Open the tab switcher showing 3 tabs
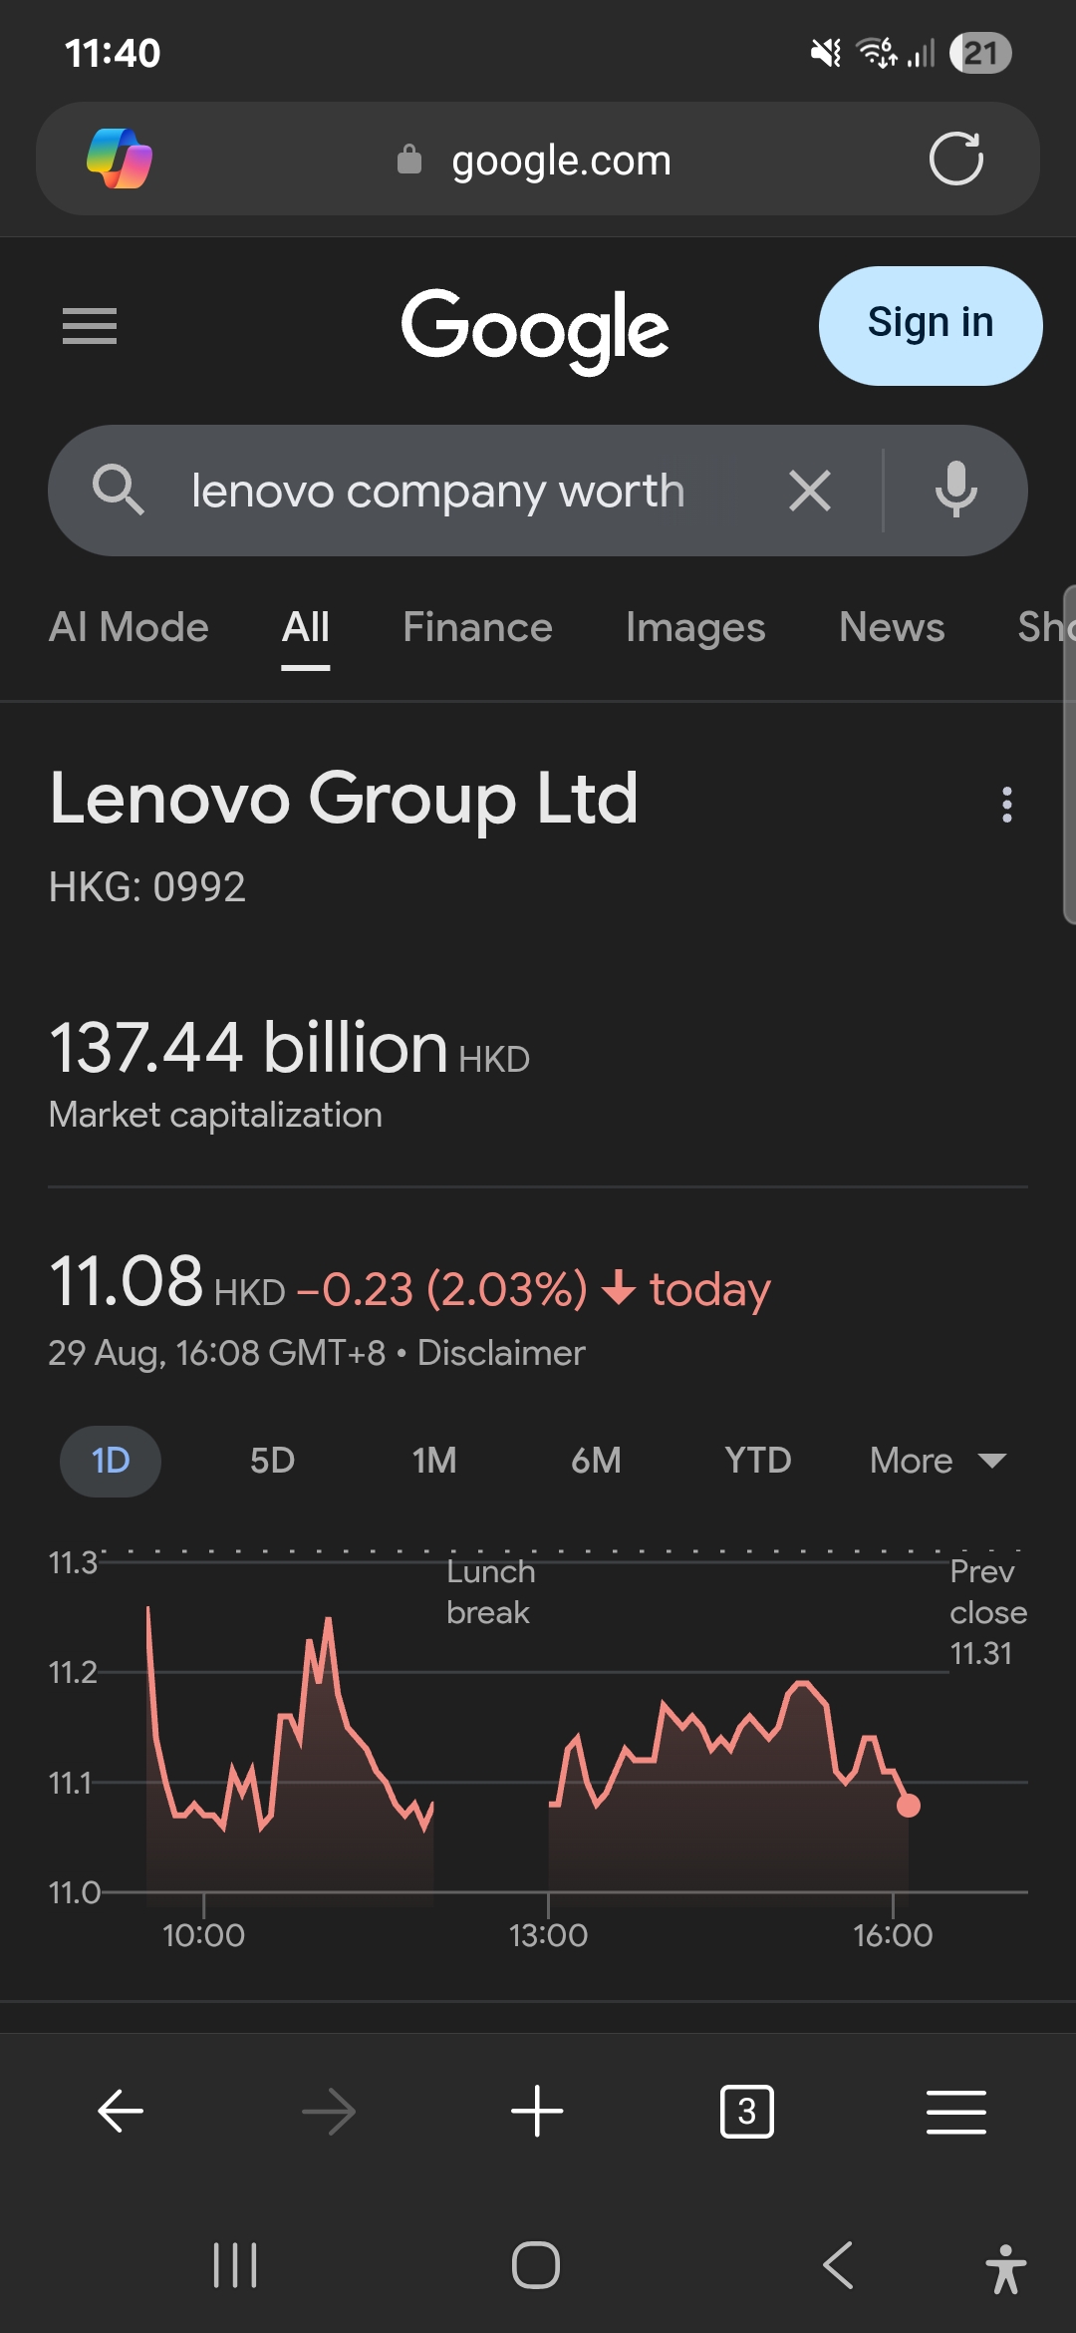This screenshot has height=2333, width=1076. click(x=746, y=2111)
